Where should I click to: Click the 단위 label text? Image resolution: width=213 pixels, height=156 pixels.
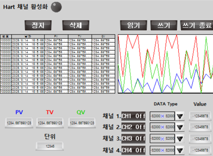coord(50,136)
